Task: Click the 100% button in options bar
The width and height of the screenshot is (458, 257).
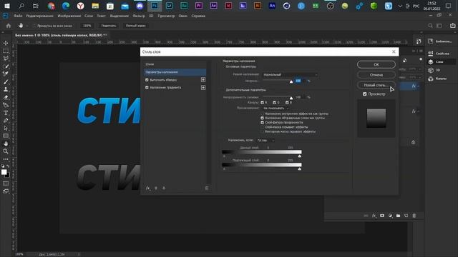Action: tap(87, 26)
